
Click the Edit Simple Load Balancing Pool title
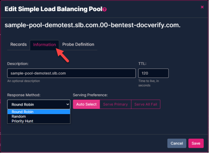[x=53, y=9]
